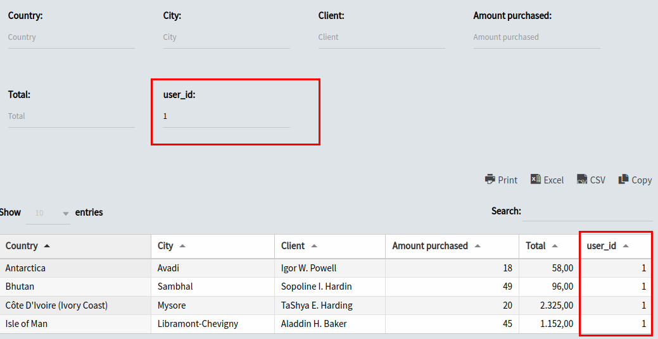Focus the Amount purchased filter field
The image size is (658, 339).
[x=537, y=37]
